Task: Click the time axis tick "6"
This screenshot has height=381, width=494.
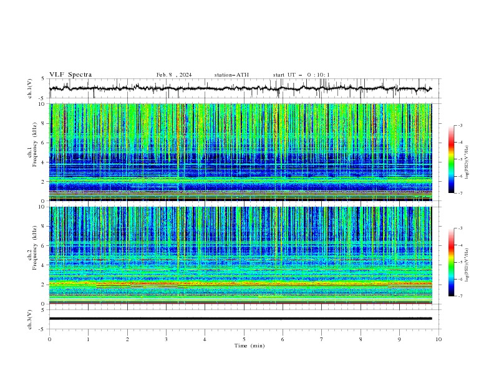Action: pos(283,339)
